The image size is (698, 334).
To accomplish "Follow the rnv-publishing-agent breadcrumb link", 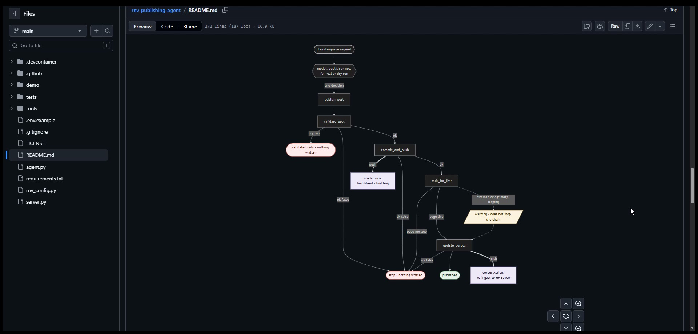I will (156, 10).
